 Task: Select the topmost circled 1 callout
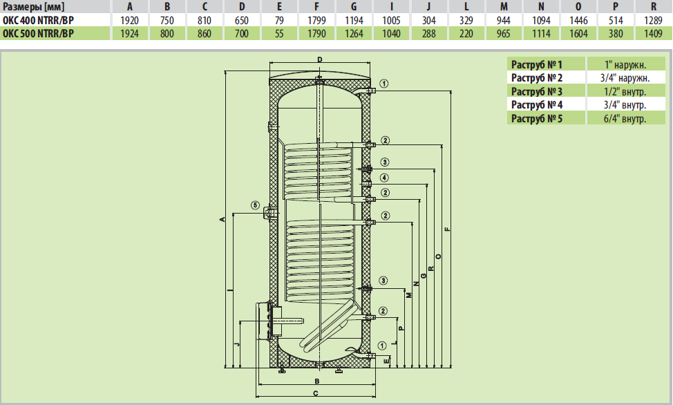click(385, 84)
